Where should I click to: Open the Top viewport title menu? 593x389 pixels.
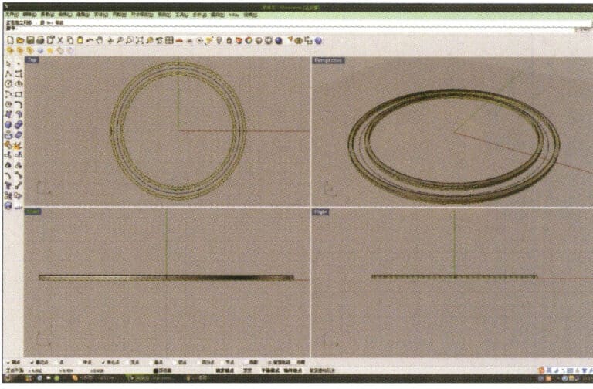pos(32,59)
